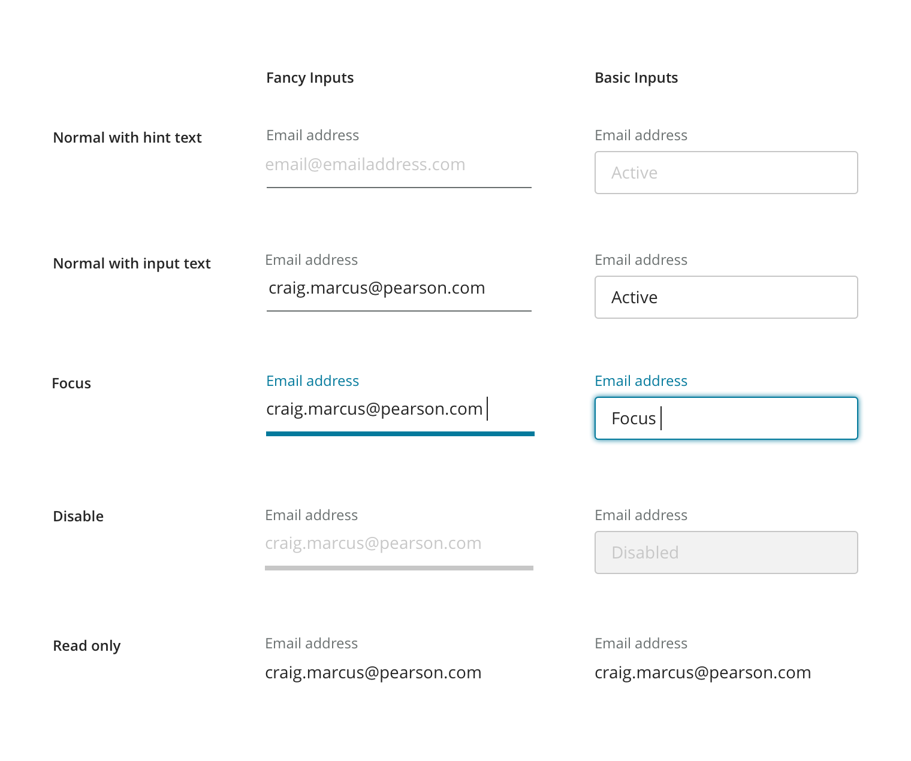Click the grey Disabled basic input box

[x=726, y=553]
